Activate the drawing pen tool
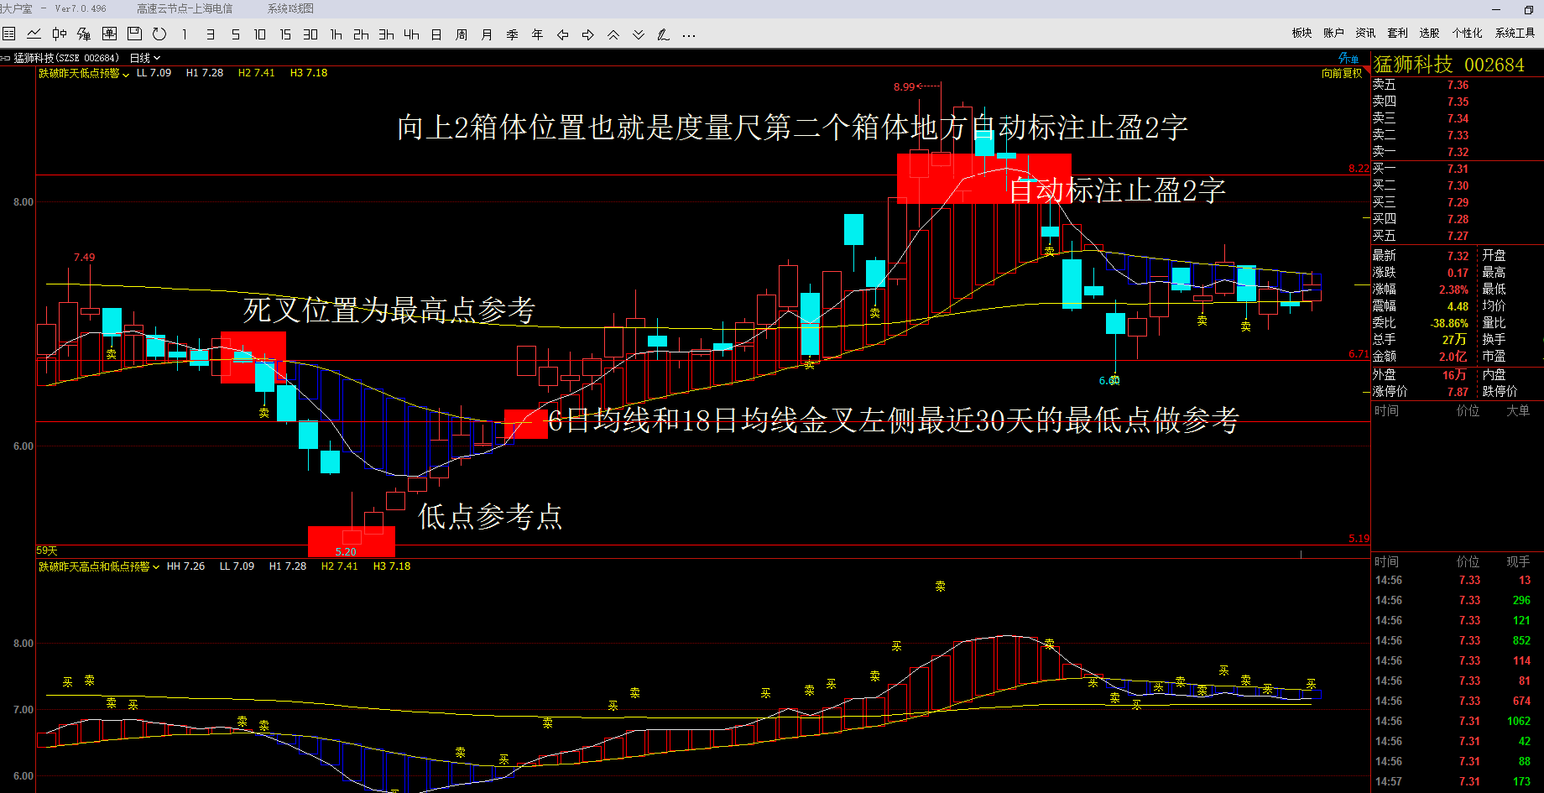Image resolution: width=1544 pixels, height=793 pixels. [x=664, y=34]
